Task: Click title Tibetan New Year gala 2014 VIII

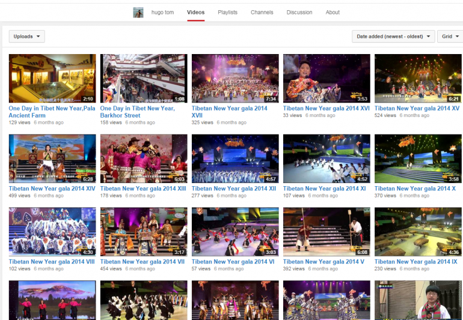Action: point(52,262)
